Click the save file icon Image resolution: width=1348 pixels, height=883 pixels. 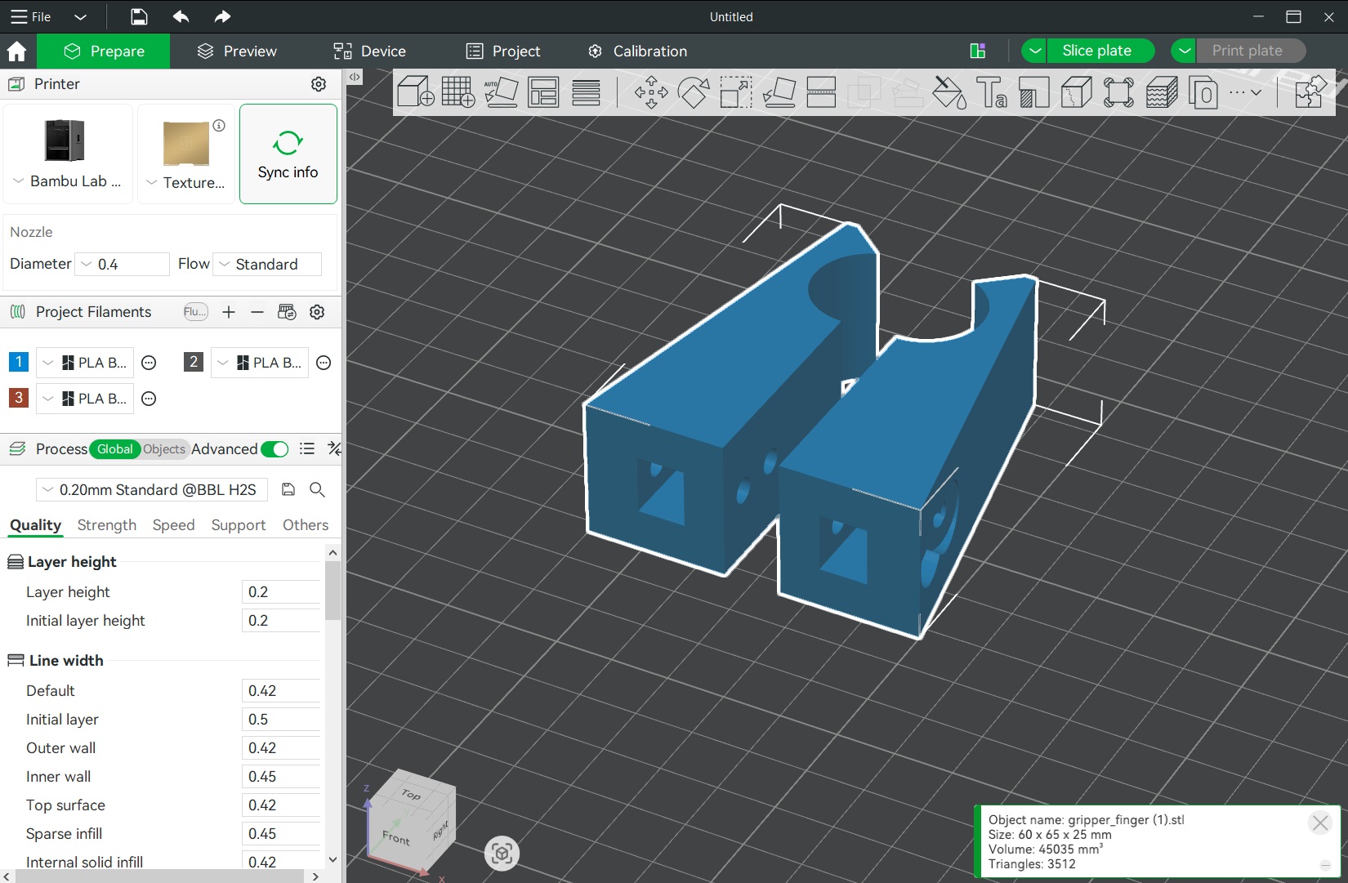[x=139, y=16]
